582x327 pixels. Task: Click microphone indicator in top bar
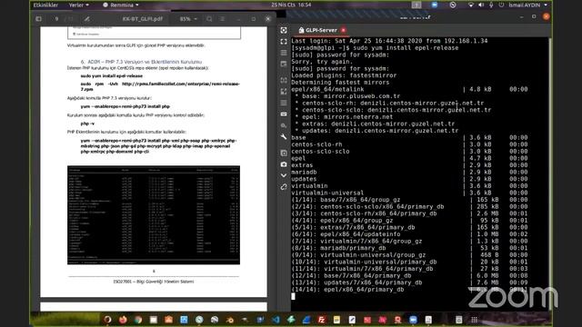tap(491, 5)
